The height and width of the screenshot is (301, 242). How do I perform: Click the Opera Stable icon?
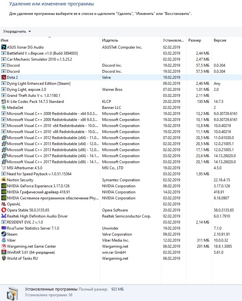[x=4, y=210]
